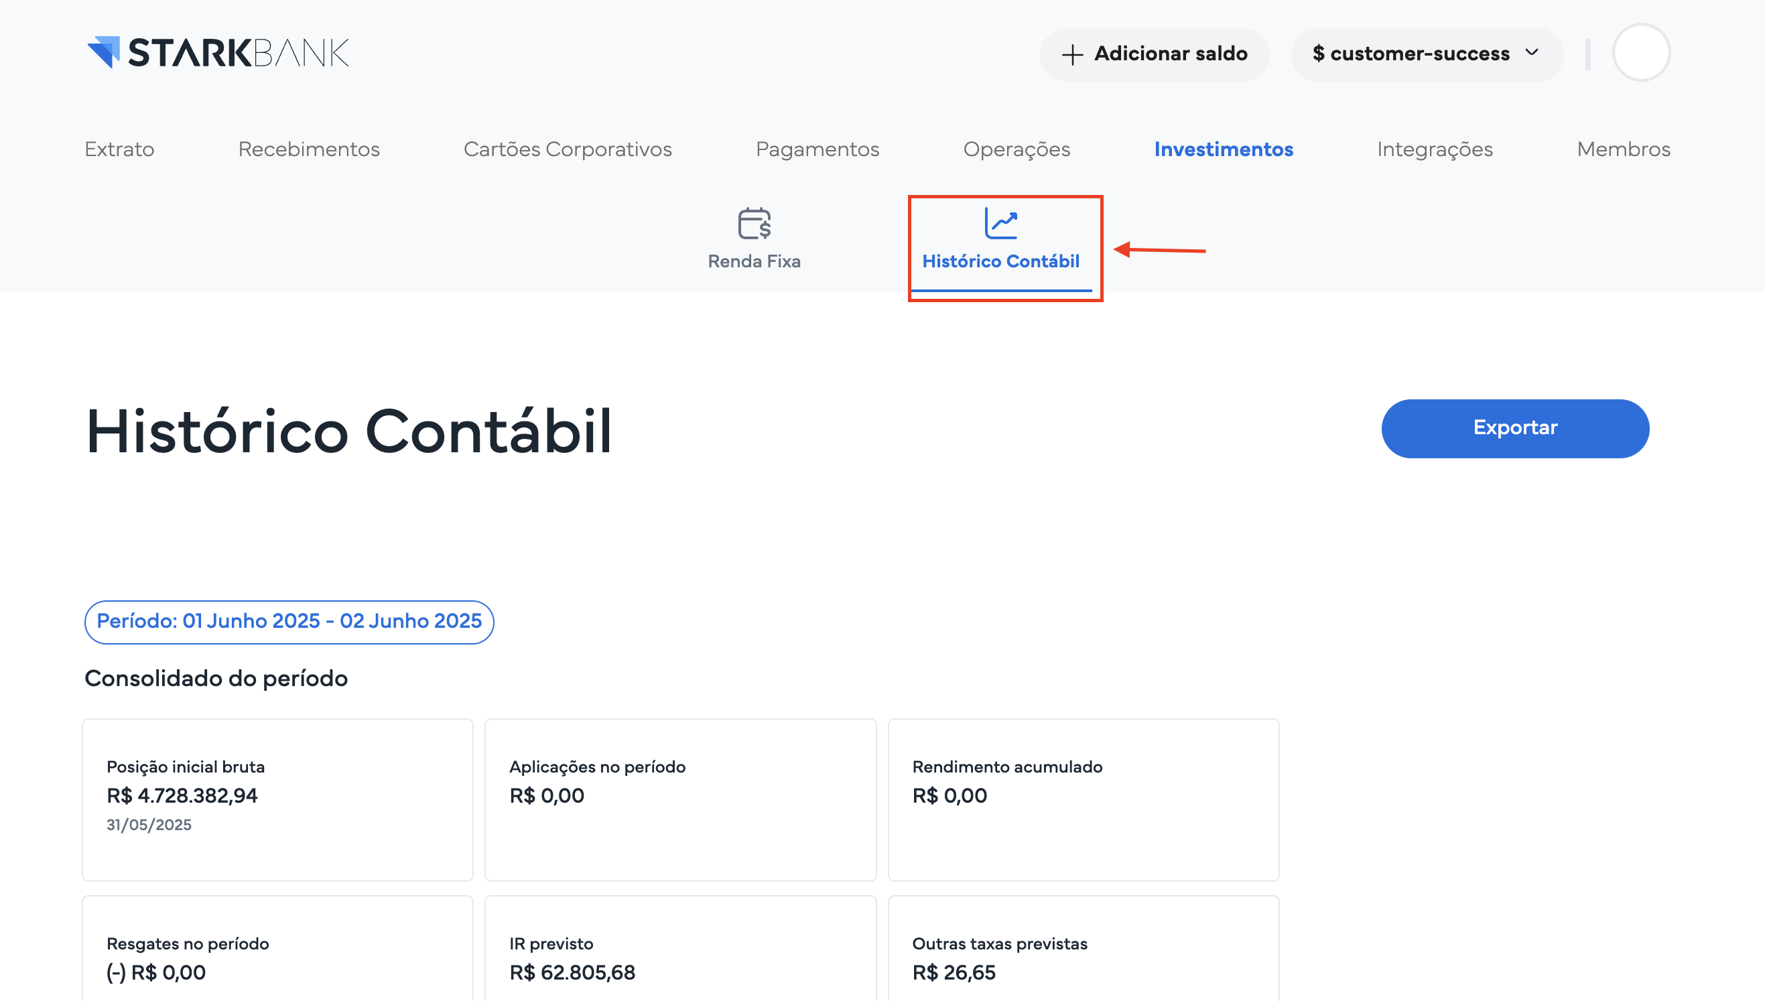Select the Investimentos menu

pos(1223,149)
